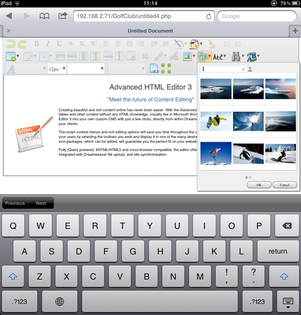Align text right
Screen dimensions: 301x315
point(141,44)
